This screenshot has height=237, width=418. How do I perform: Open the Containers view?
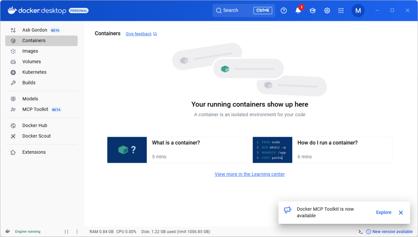41,41
